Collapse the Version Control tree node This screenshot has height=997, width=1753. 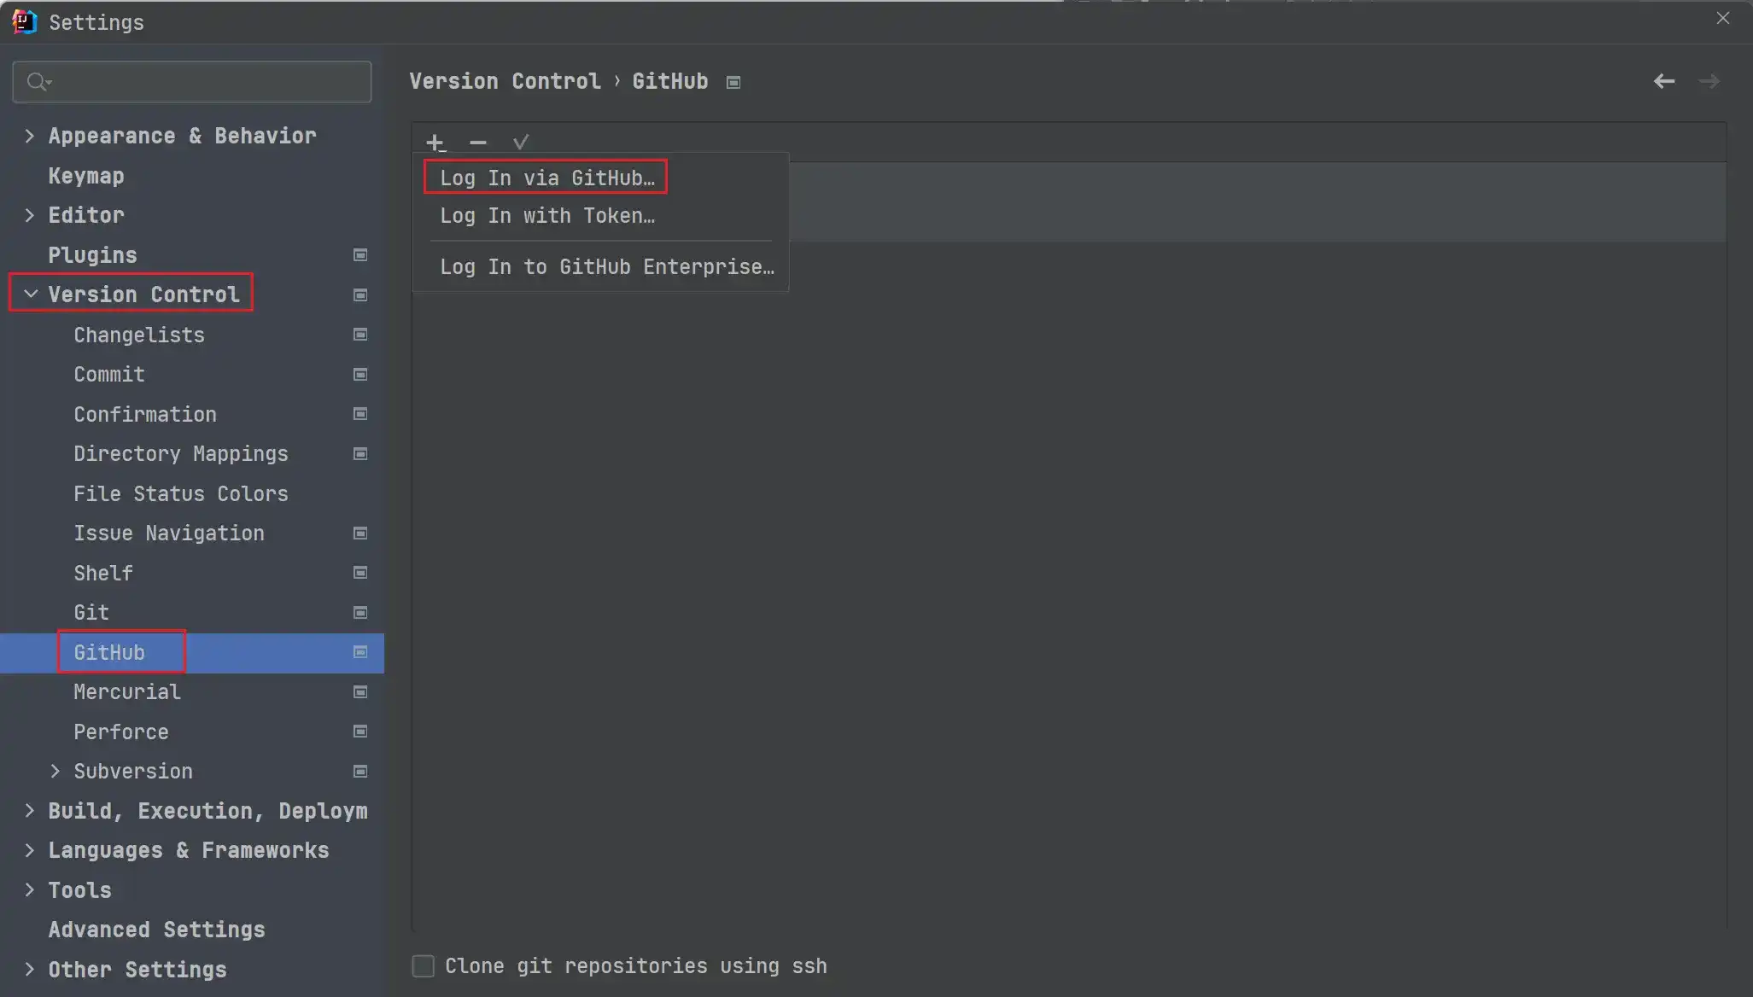click(31, 294)
